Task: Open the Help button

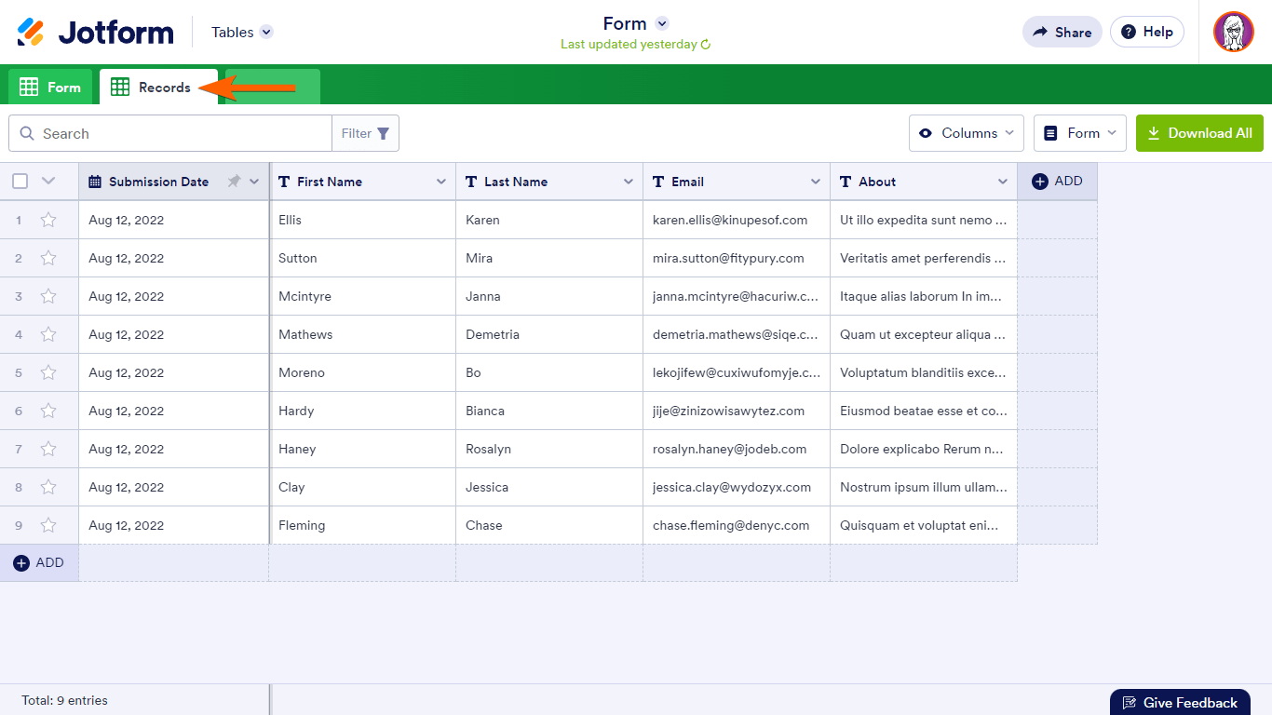Action: (1147, 32)
